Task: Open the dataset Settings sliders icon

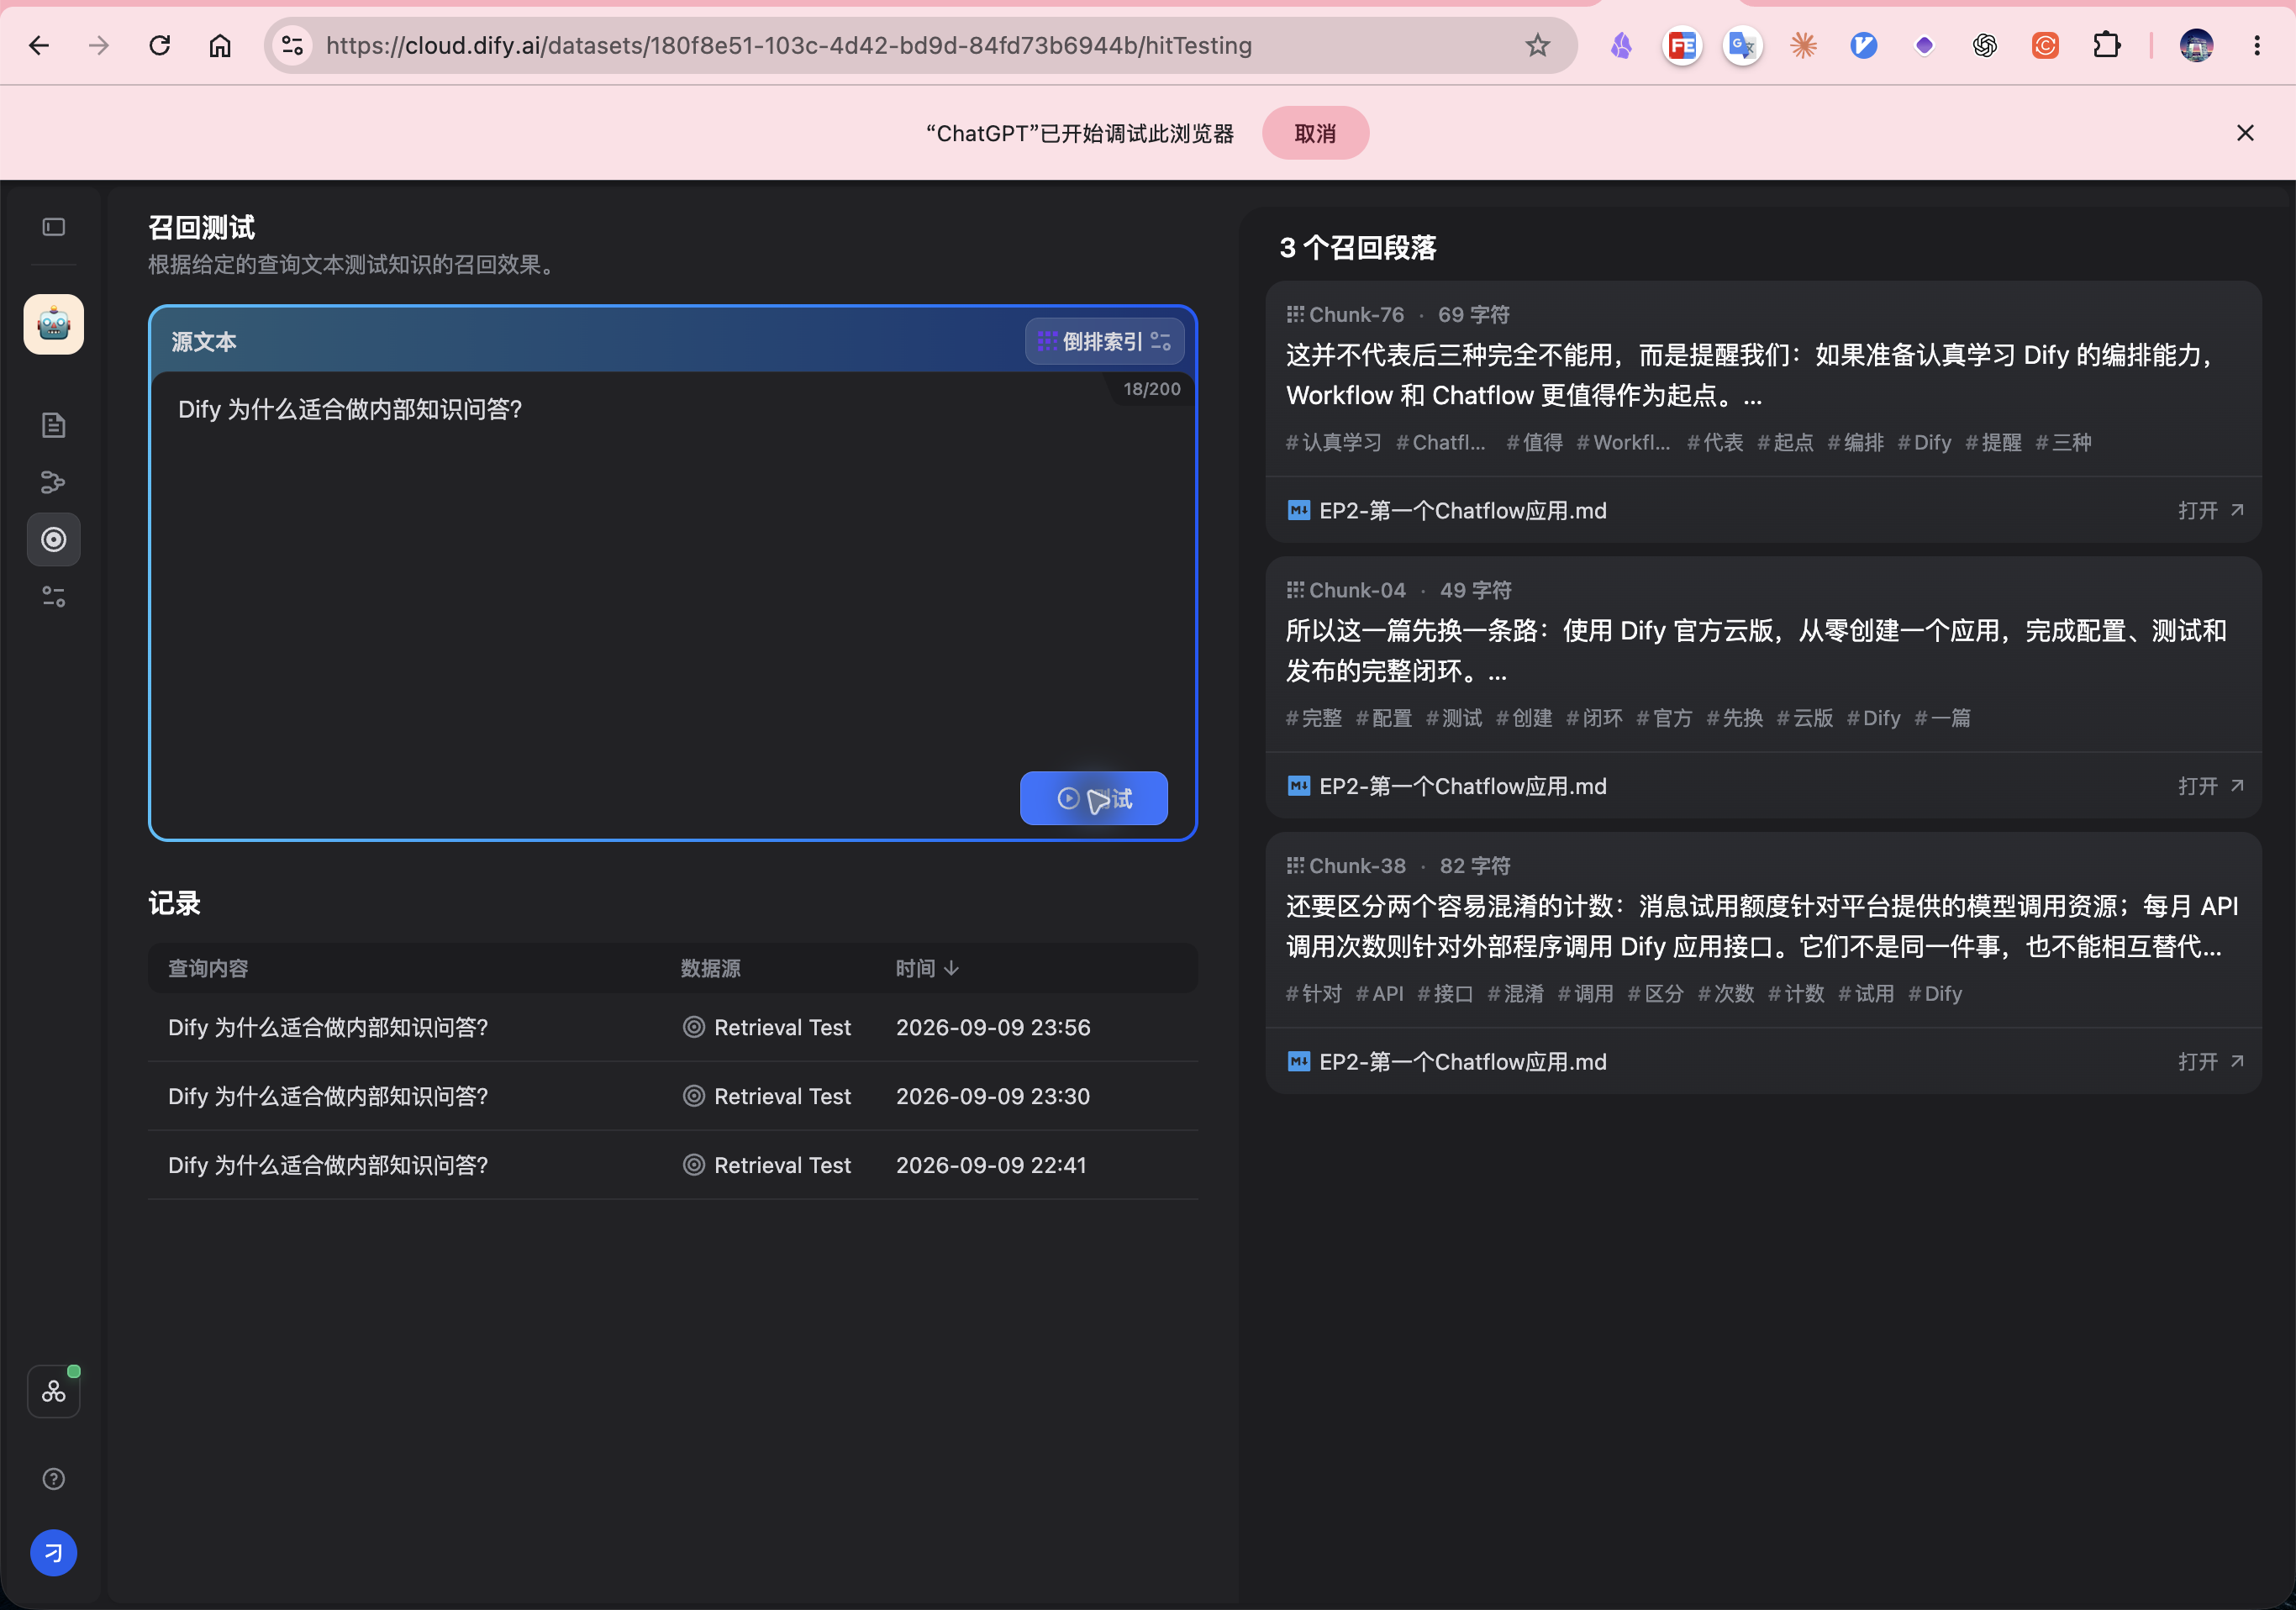Action: [x=54, y=597]
